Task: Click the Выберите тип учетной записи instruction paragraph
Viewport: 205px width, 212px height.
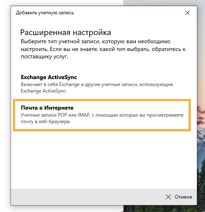Action: 103,49
